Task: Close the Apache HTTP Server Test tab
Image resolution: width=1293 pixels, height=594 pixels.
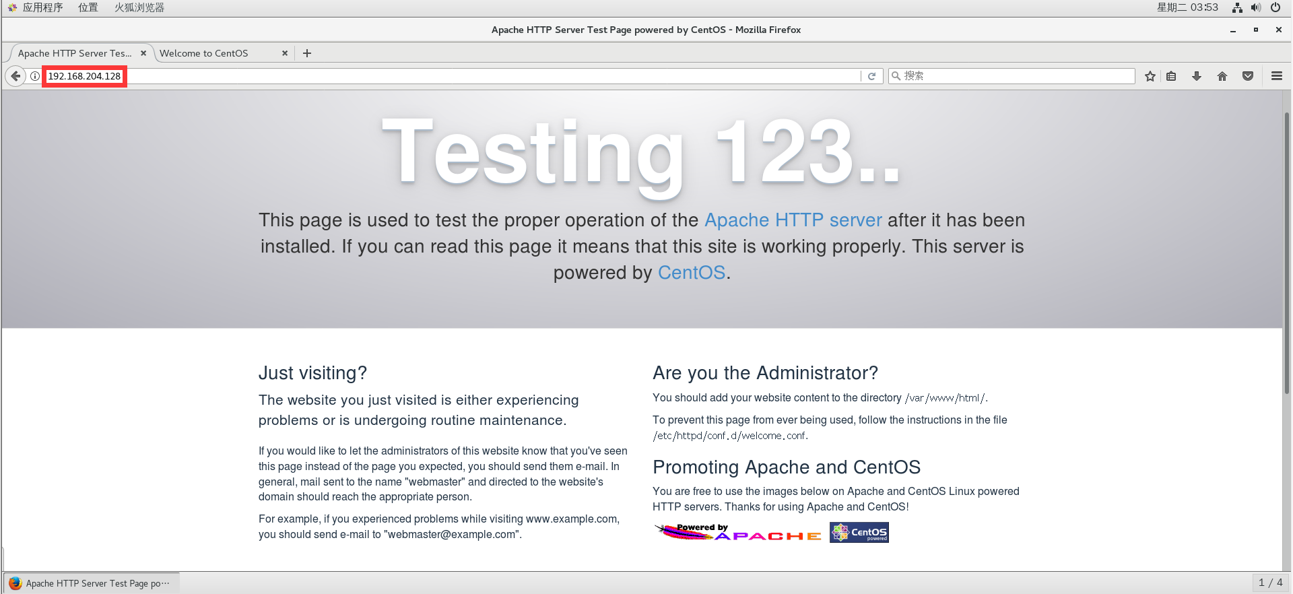Action: 143,53
